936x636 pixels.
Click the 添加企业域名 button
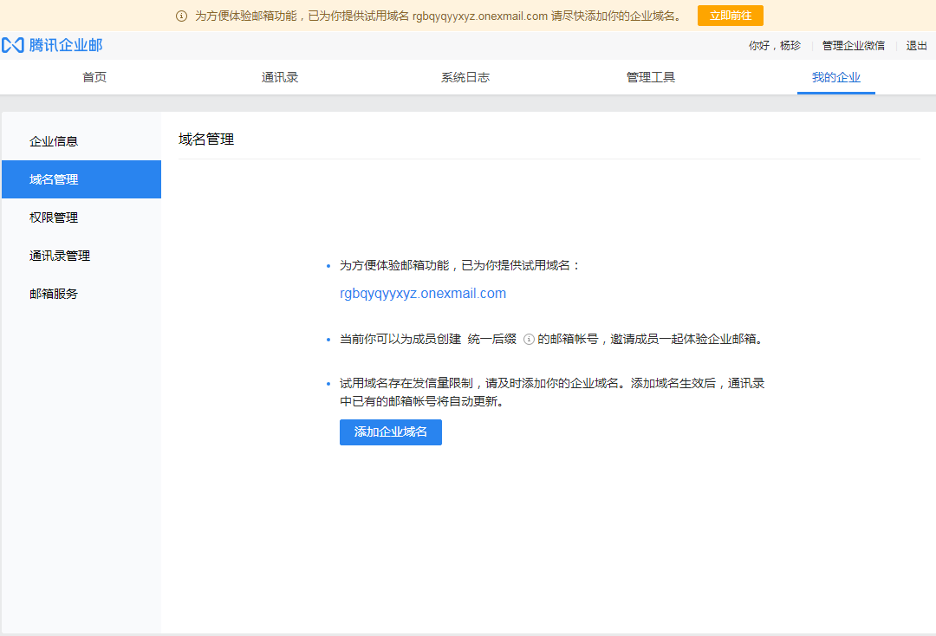pos(390,432)
